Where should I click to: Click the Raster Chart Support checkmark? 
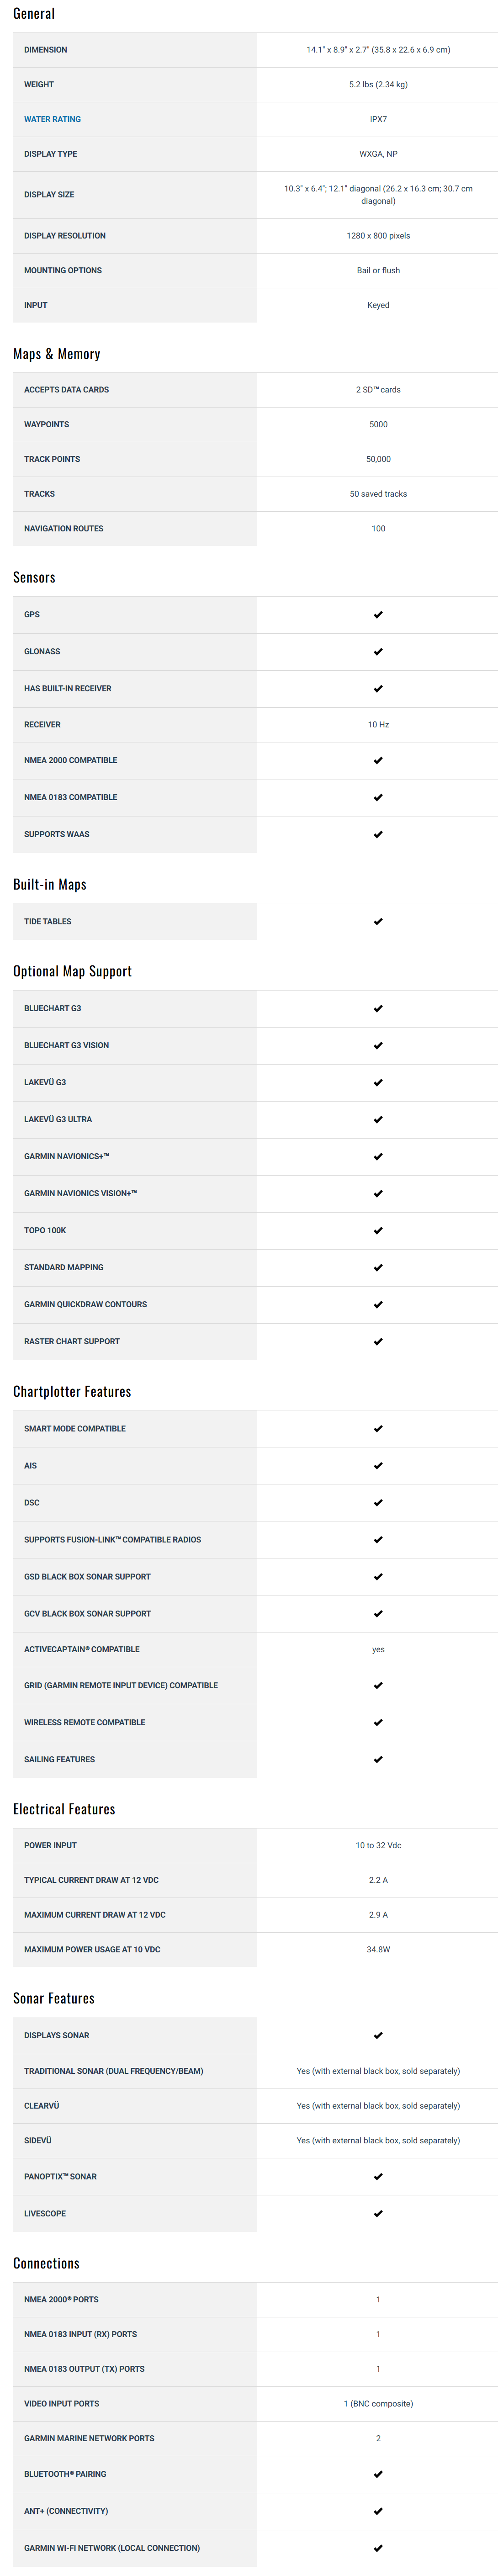click(x=378, y=1342)
